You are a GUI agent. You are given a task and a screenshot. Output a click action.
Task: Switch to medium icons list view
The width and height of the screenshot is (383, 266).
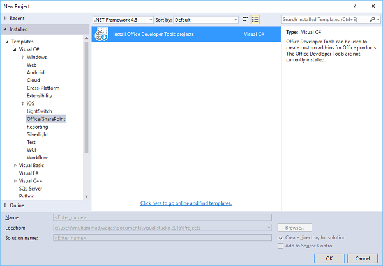(255, 20)
